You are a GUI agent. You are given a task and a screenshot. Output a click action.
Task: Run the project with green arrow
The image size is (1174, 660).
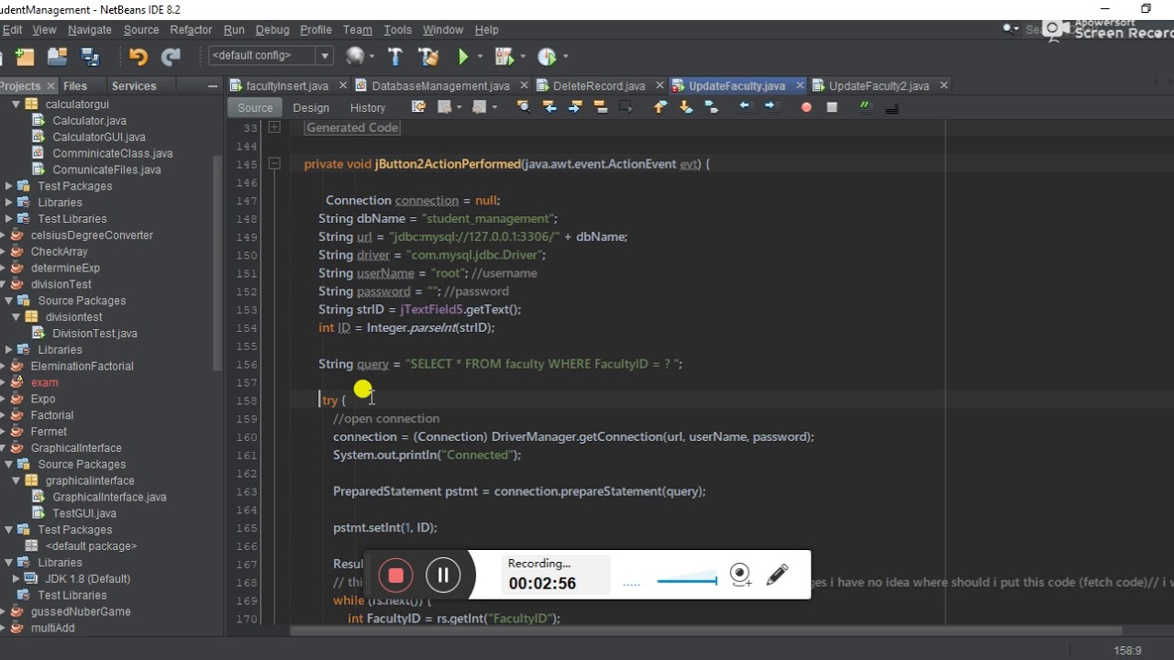coord(463,57)
